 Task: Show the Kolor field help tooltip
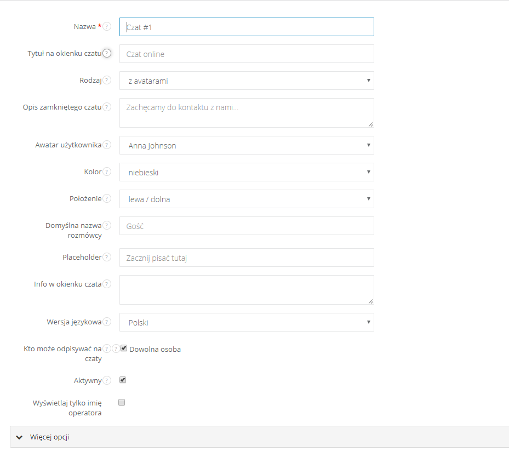click(107, 172)
